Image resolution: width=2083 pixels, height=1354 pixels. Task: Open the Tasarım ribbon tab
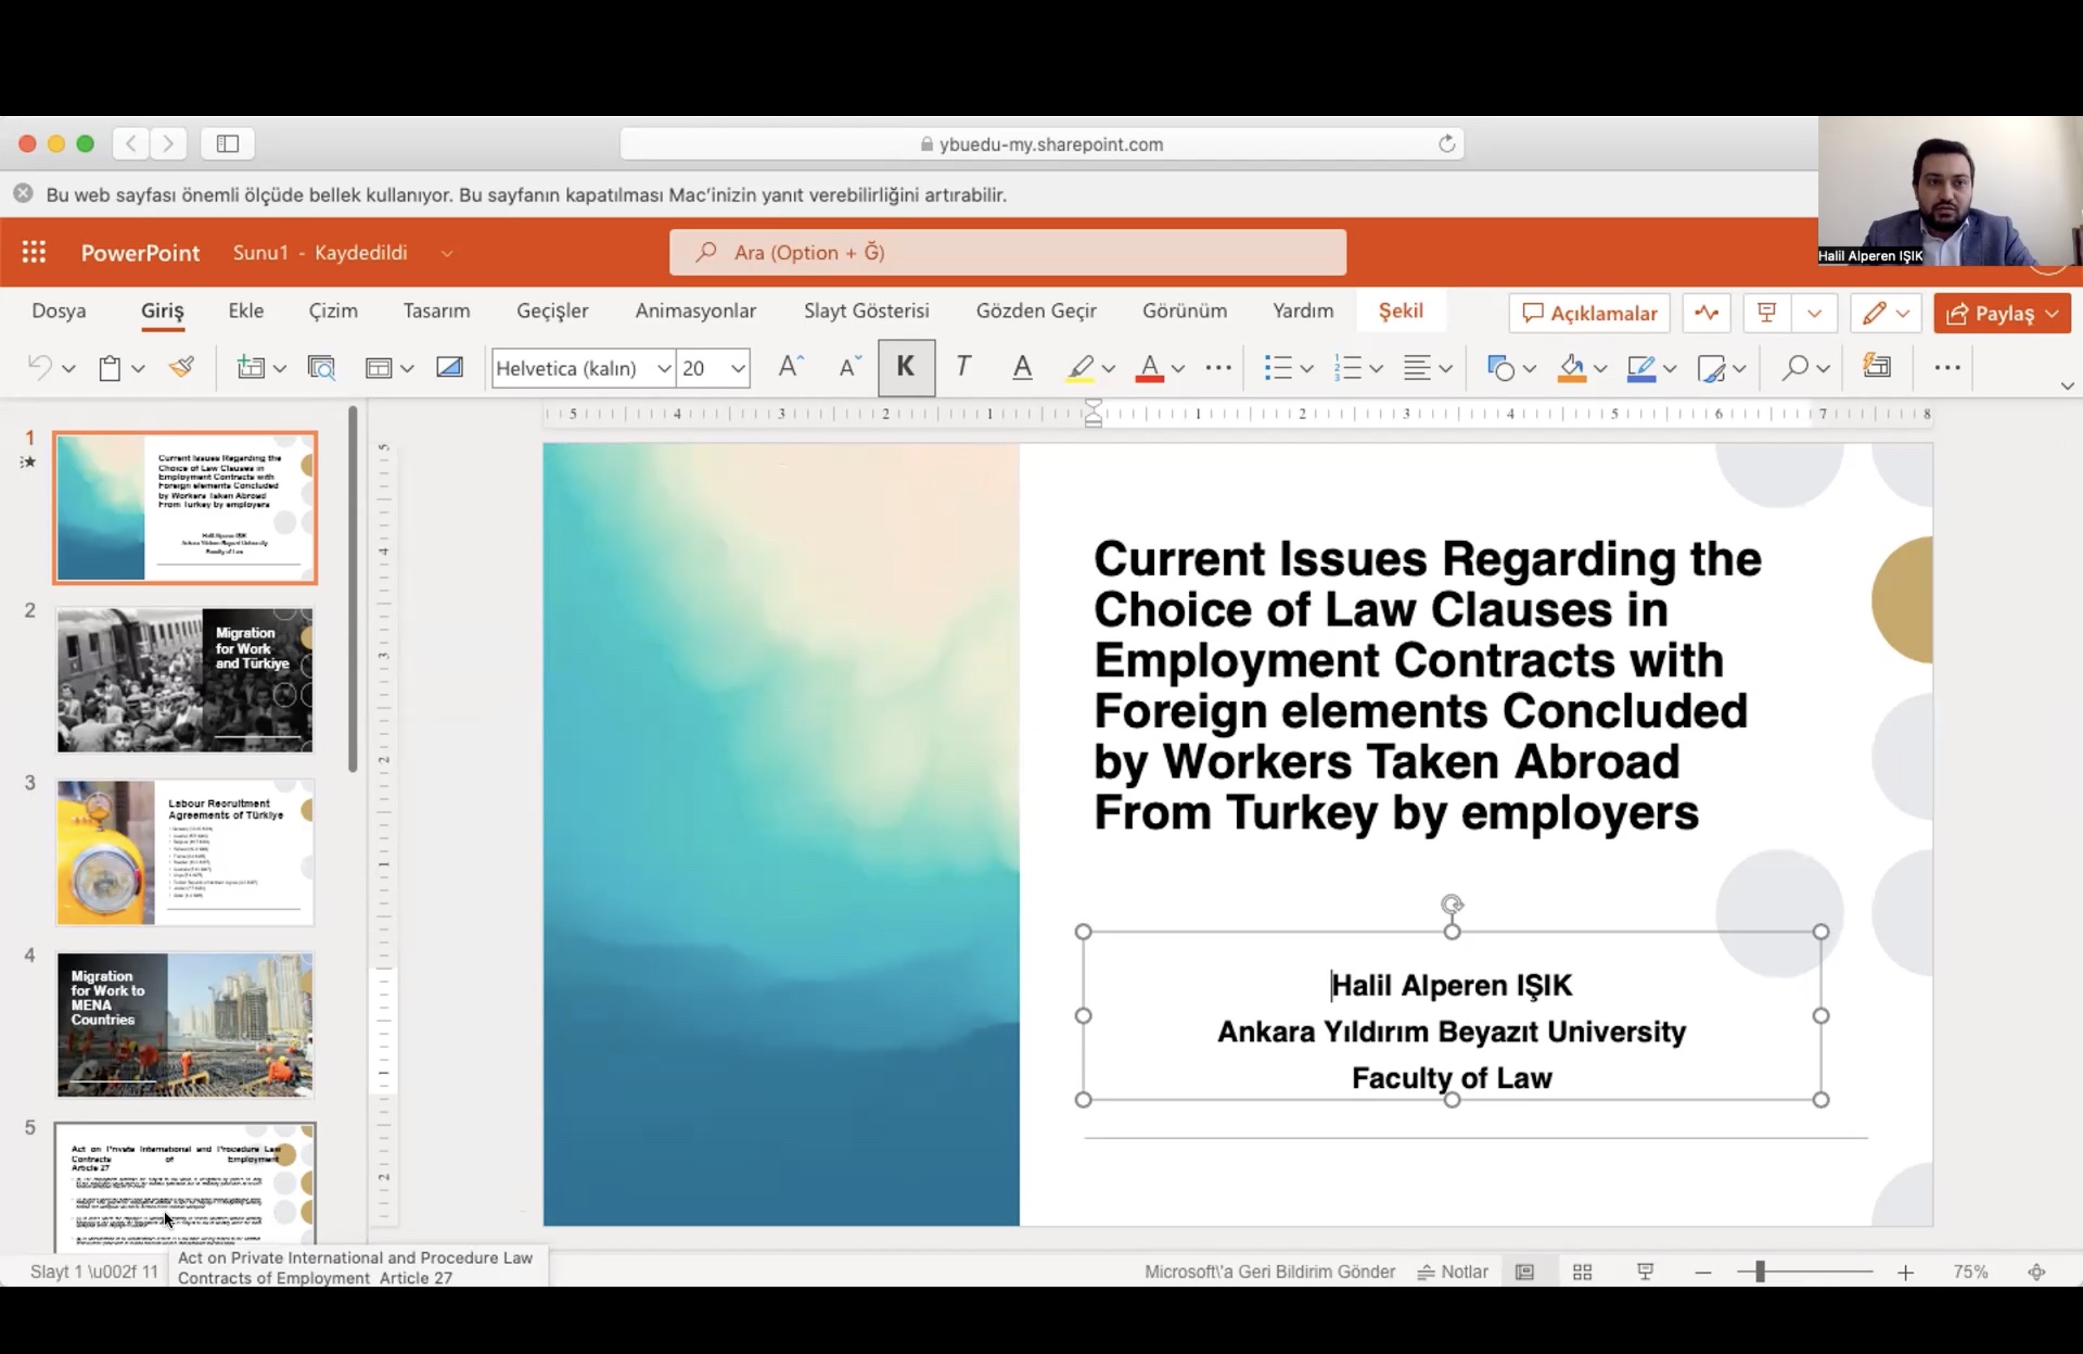(436, 312)
